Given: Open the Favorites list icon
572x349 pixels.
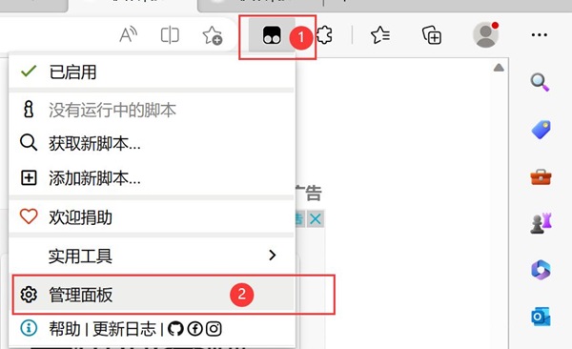Looking at the screenshot, I should click(380, 35).
